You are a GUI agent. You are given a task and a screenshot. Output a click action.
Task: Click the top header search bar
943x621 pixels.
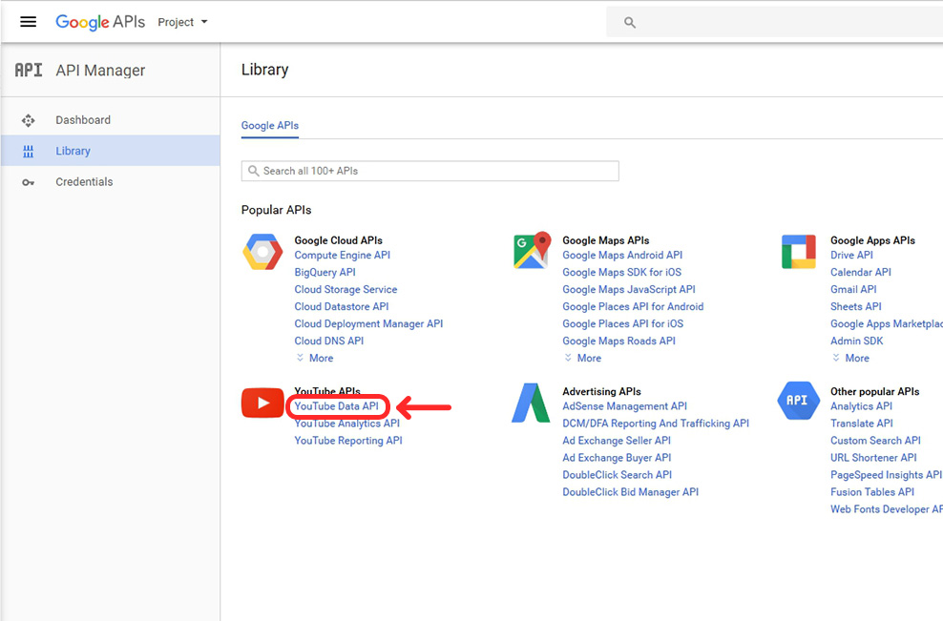click(x=775, y=22)
